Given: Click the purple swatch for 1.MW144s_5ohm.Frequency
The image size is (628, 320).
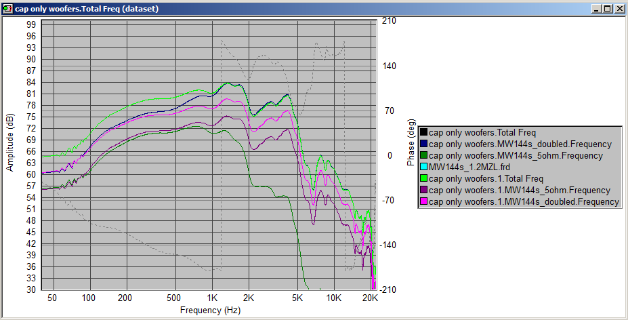Looking at the screenshot, I should point(423,190).
